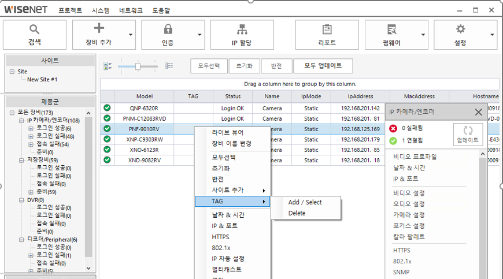This screenshot has height=279, width=503.
Task: Switch to the compact list view icon right of the slider
Action: click(169, 66)
